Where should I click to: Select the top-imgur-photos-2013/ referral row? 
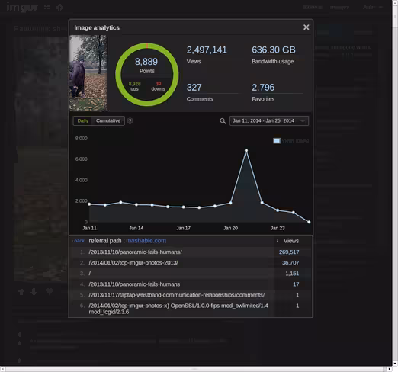(191, 263)
